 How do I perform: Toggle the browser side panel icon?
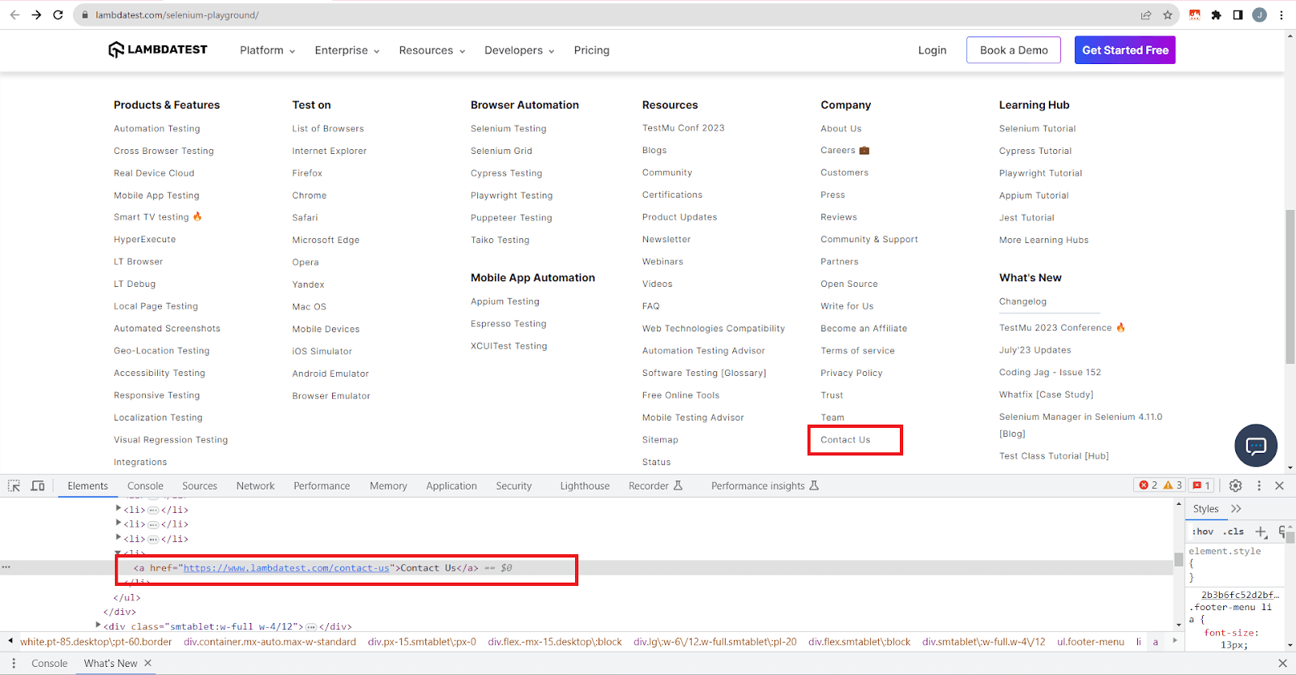click(x=1238, y=15)
